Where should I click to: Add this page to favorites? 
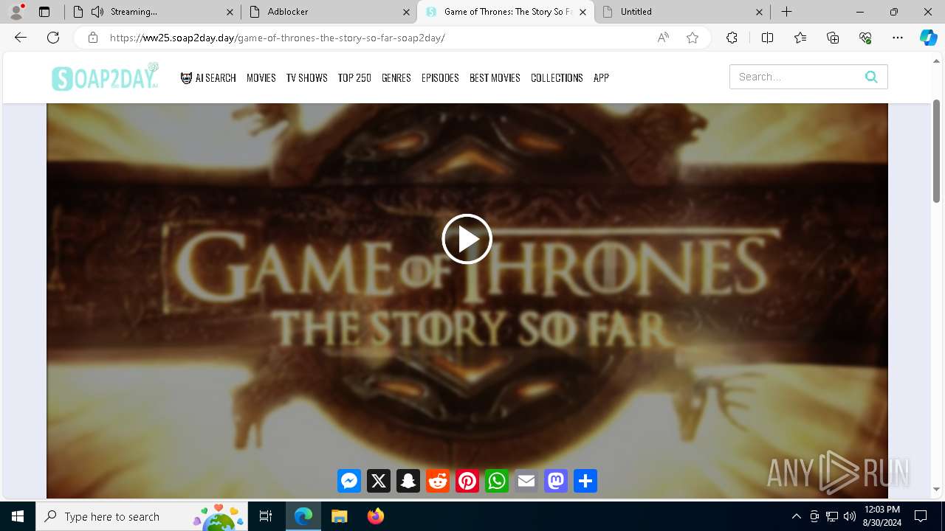(x=693, y=38)
